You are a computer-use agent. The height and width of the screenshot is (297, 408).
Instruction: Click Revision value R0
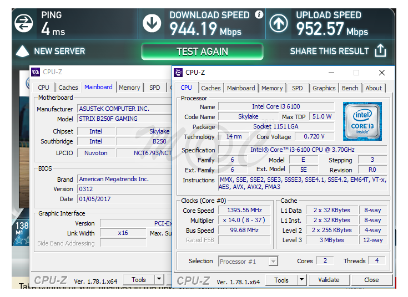[372, 170]
